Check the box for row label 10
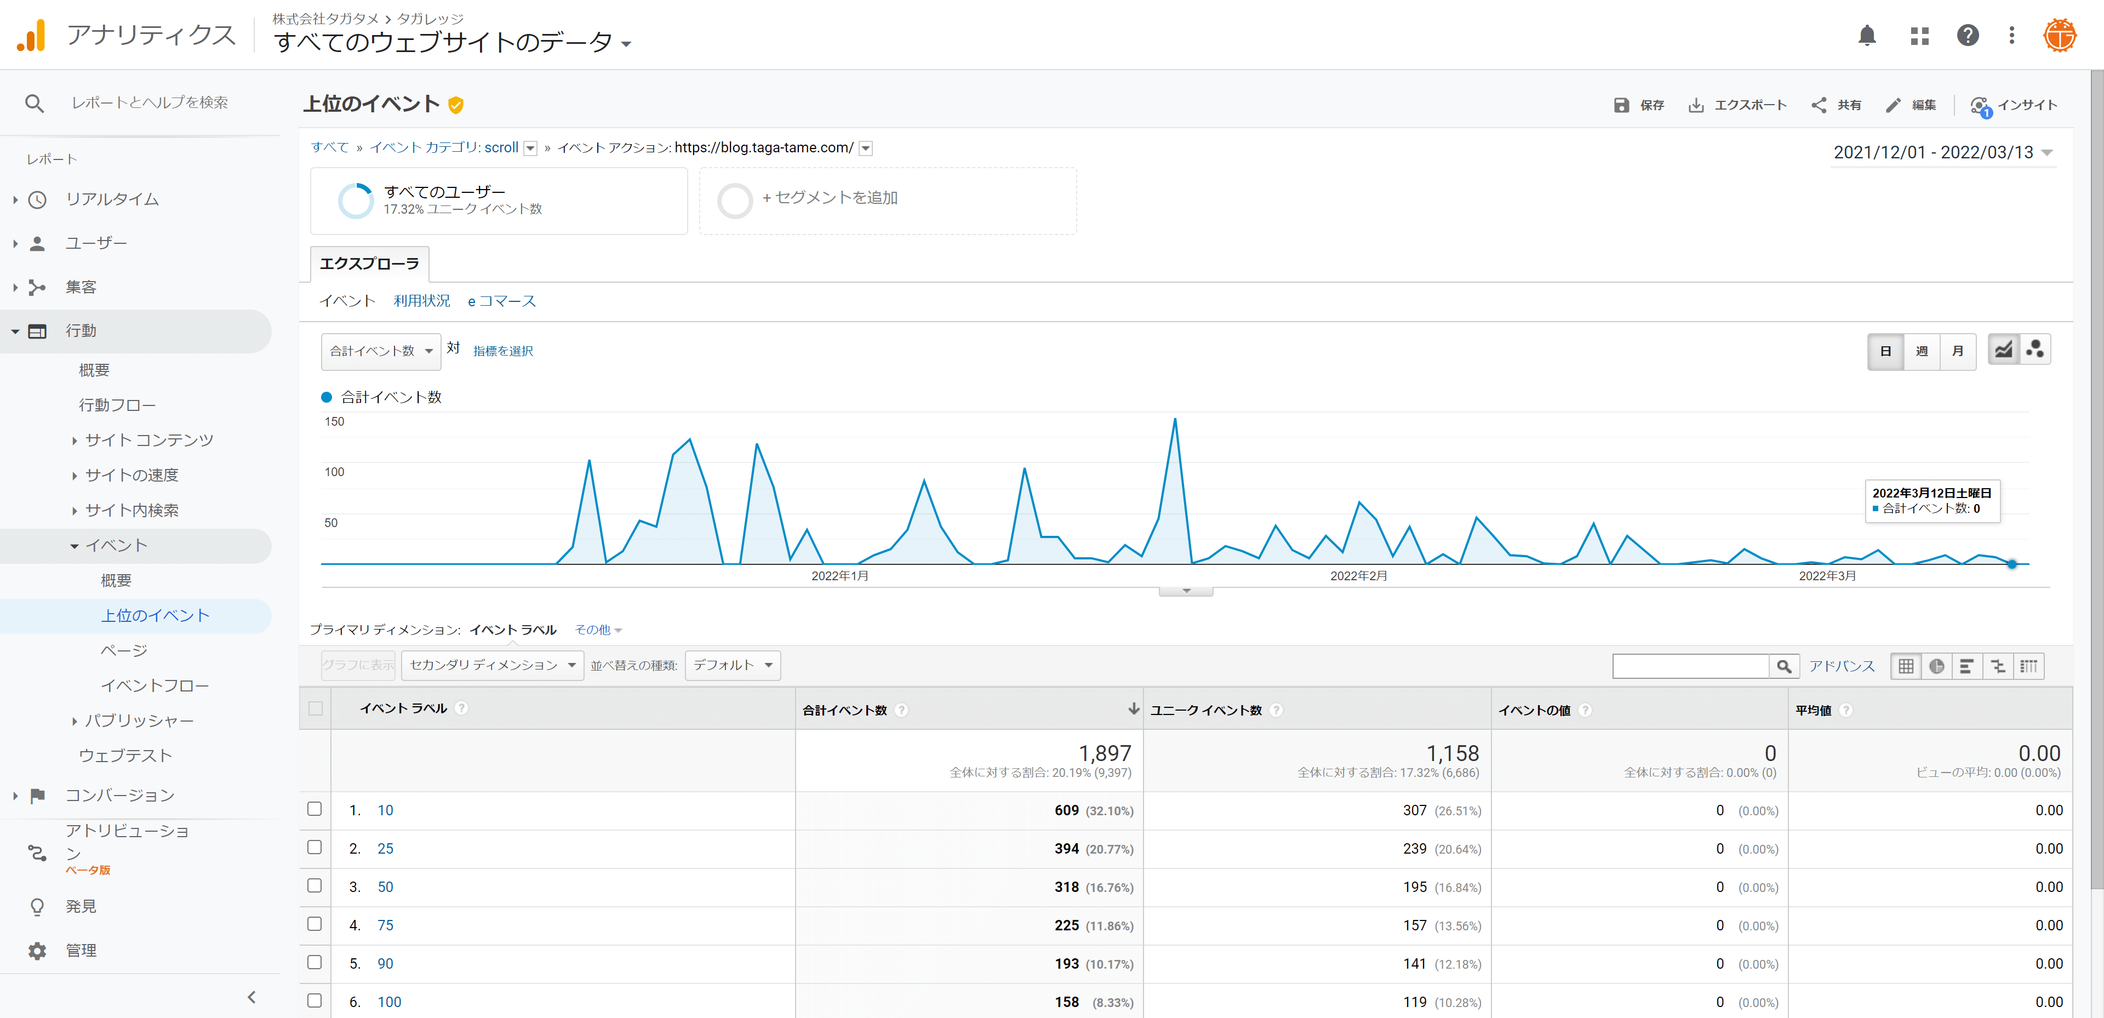 [x=315, y=809]
